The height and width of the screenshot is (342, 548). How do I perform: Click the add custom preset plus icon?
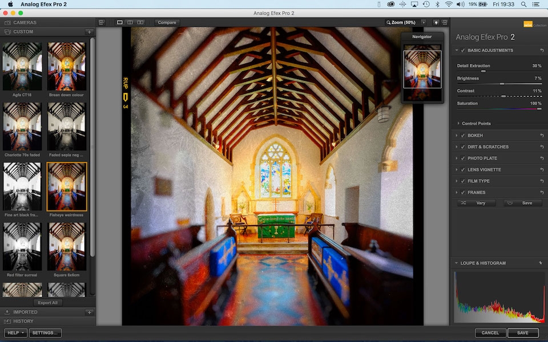tap(90, 32)
